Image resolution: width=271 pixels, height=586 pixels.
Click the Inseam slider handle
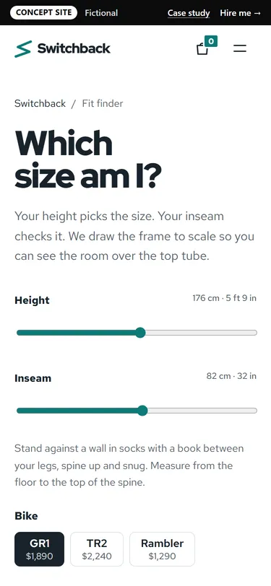coord(142,411)
